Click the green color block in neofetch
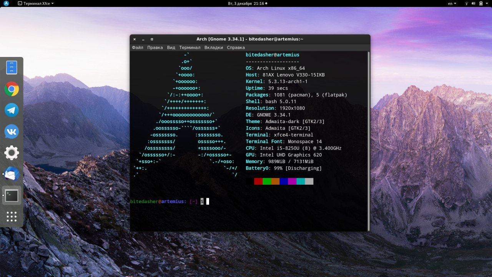492x277 pixels. (x=267, y=181)
